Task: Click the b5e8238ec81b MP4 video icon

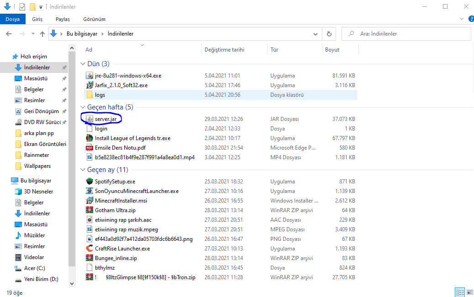Action: [90, 157]
